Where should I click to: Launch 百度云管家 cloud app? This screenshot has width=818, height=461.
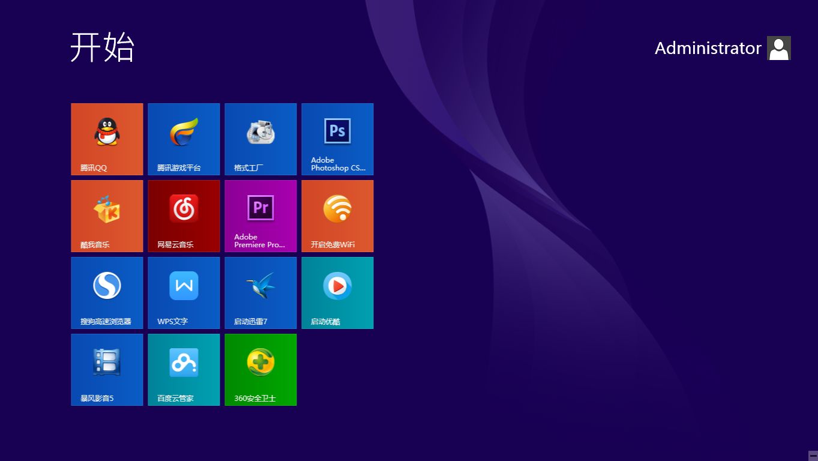tap(183, 369)
